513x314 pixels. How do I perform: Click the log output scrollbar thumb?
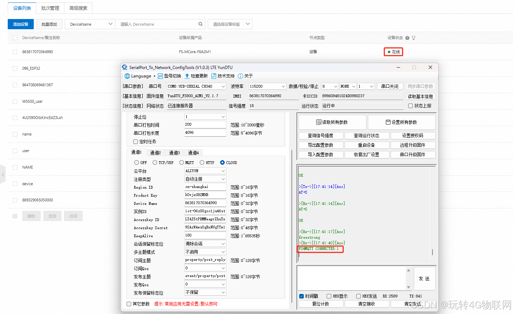click(432, 252)
